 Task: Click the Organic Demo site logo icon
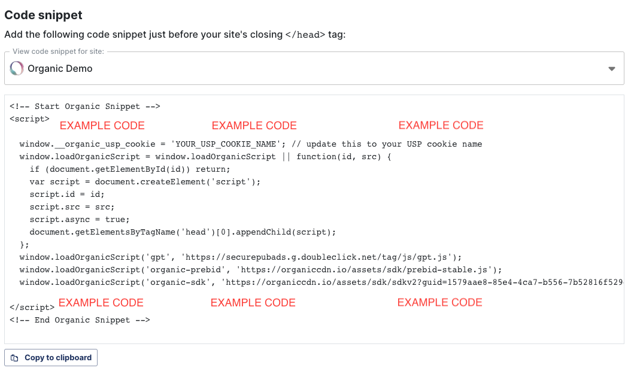tap(17, 68)
